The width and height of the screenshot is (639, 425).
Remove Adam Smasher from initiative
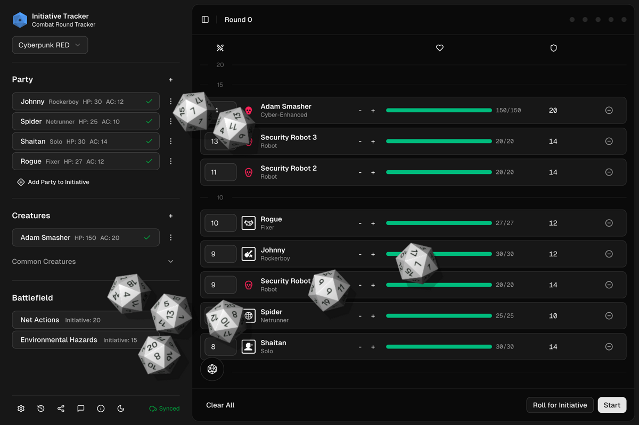pos(609,111)
